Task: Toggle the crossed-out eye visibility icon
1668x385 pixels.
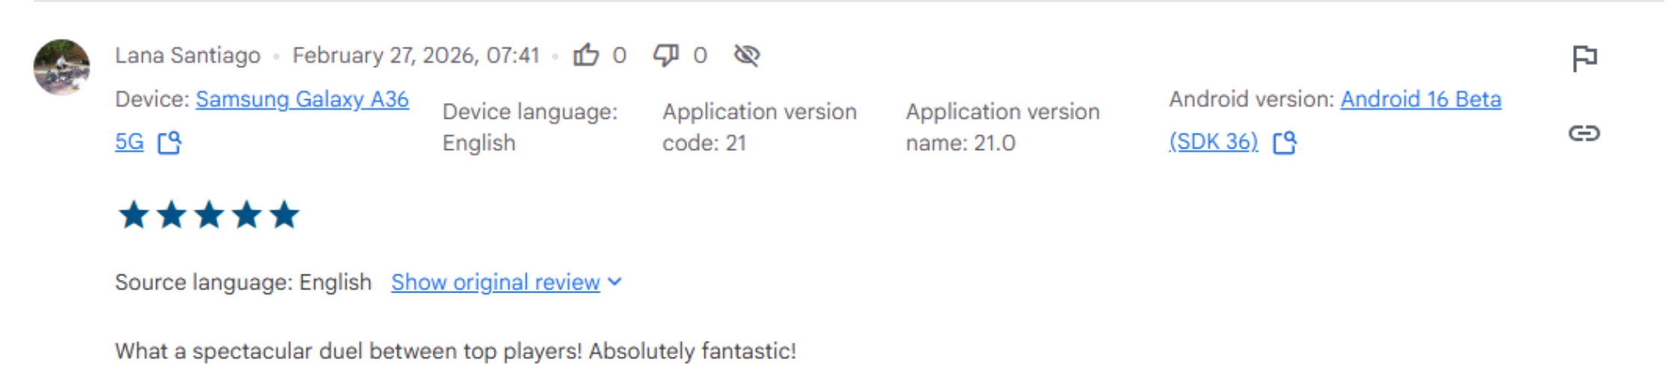Action: 746,55
